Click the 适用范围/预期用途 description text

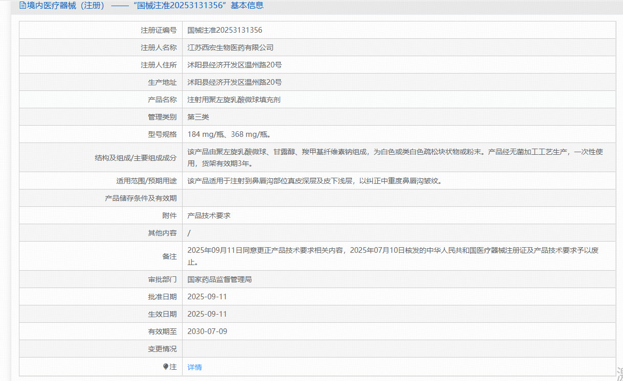(x=314, y=181)
